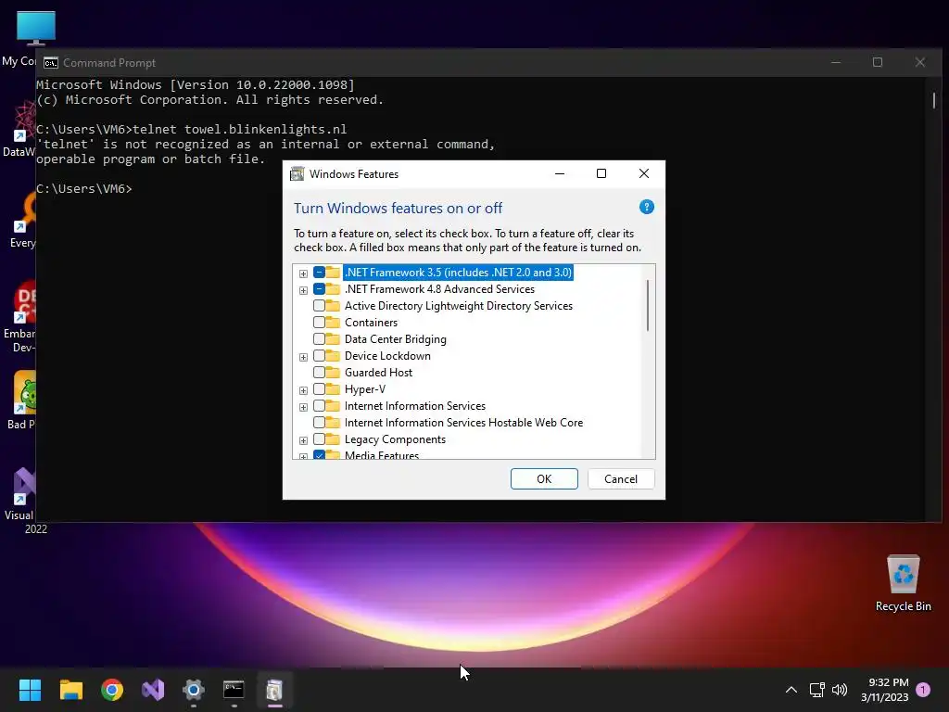Screen dimensions: 949x712
Task: Close the Windows Features dialog
Action: (644, 173)
